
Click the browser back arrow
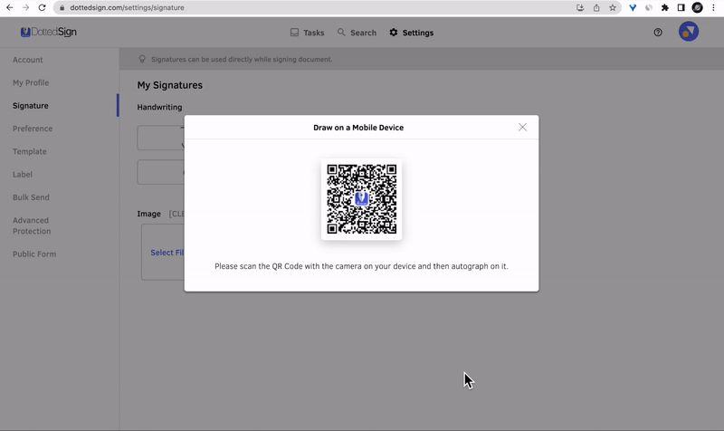(9, 7)
